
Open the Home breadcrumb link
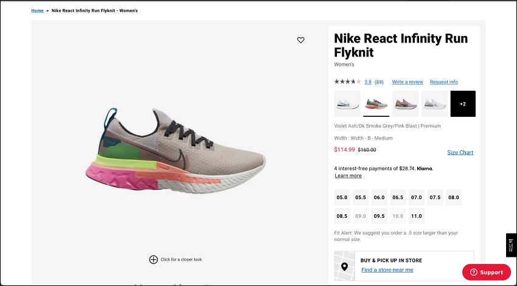click(37, 10)
